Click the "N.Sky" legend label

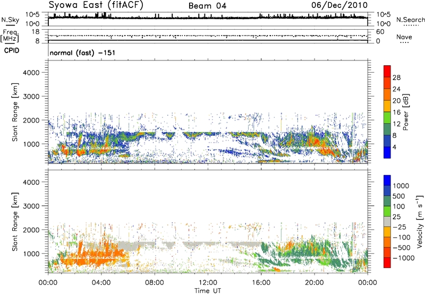click(x=10, y=20)
